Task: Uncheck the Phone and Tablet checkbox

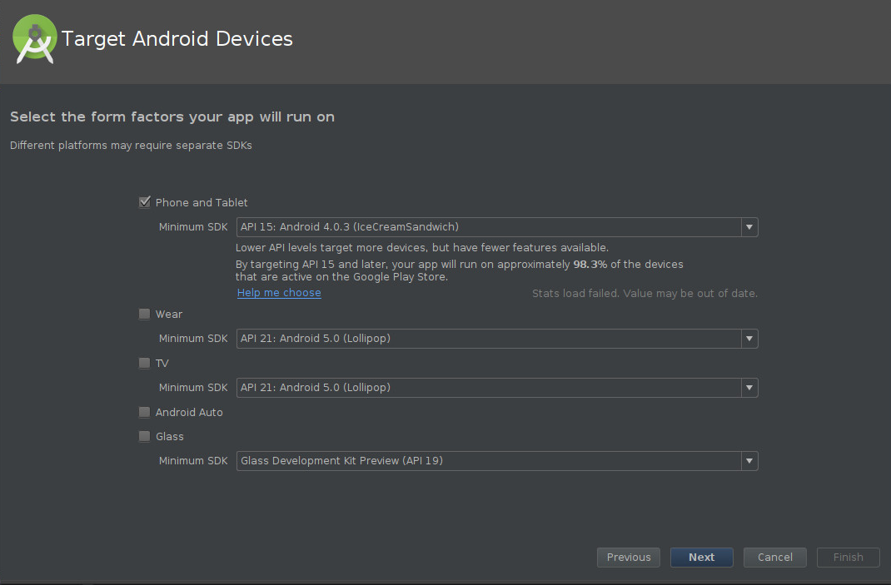Action: (x=145, y=202)
